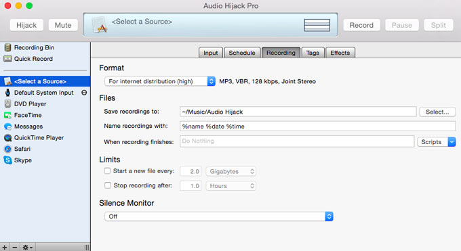Select the DVD Player icon
This screenshot has height=251, width=461.
tap(7, 104)
